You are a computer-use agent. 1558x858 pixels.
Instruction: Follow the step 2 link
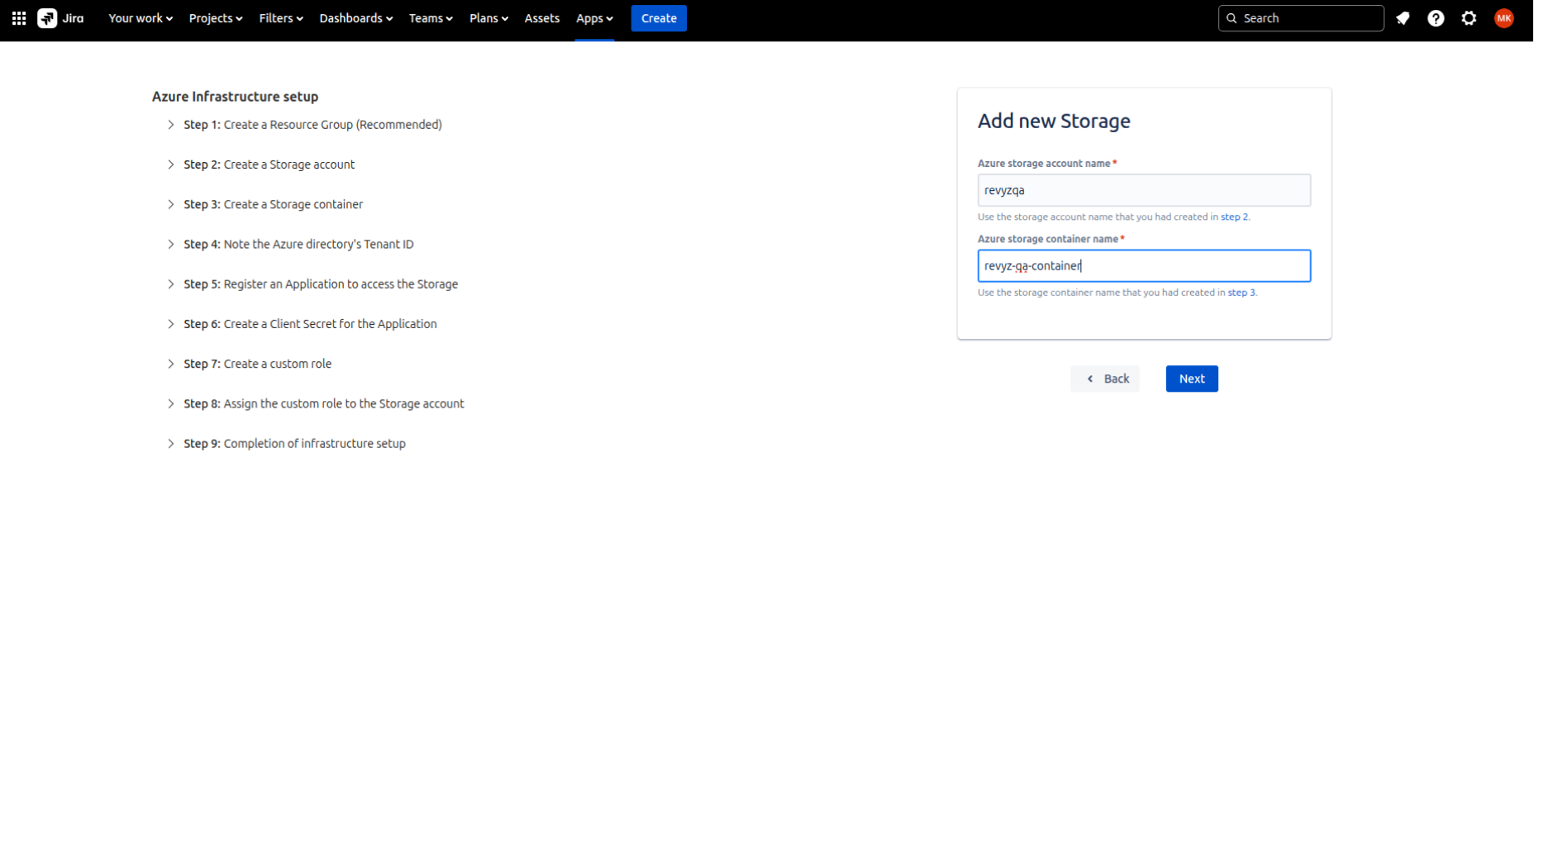tap(1234, 217)
